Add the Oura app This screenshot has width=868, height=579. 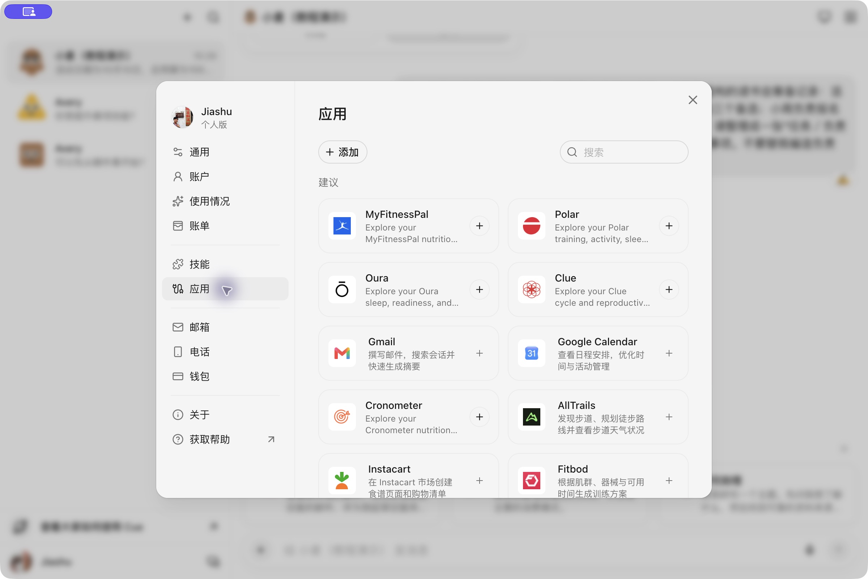[x=480, y=289]
